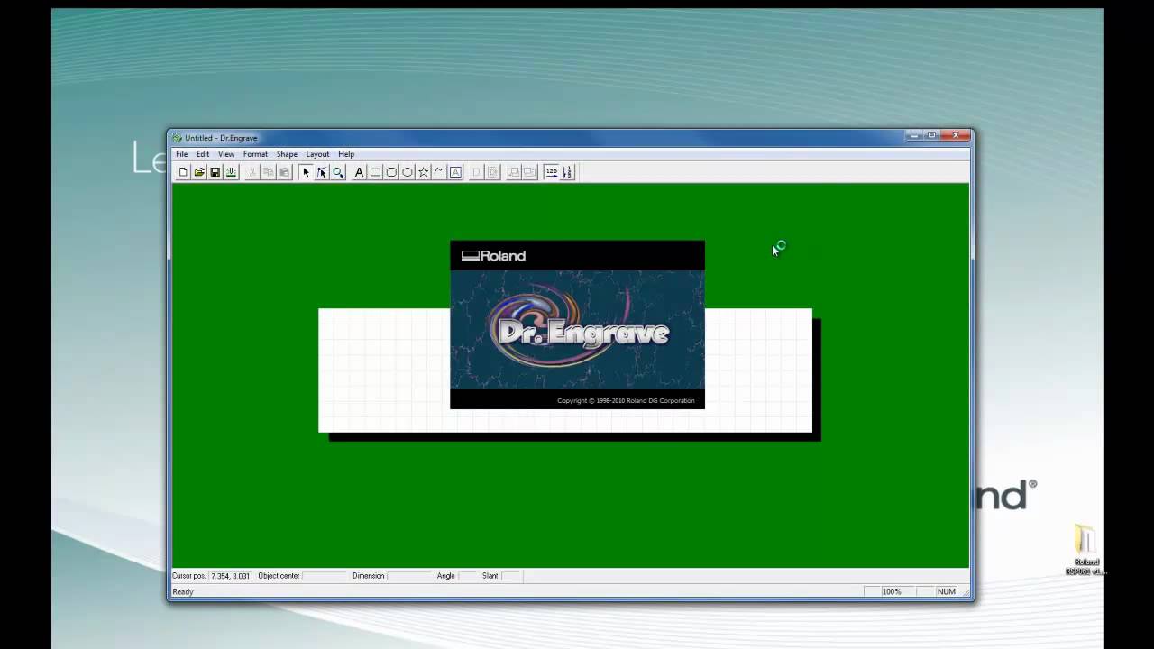Open the Edit menu

pos(203,154)
